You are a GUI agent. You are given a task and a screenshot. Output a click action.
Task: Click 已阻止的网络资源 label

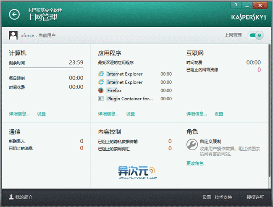(x=202, y=70)
